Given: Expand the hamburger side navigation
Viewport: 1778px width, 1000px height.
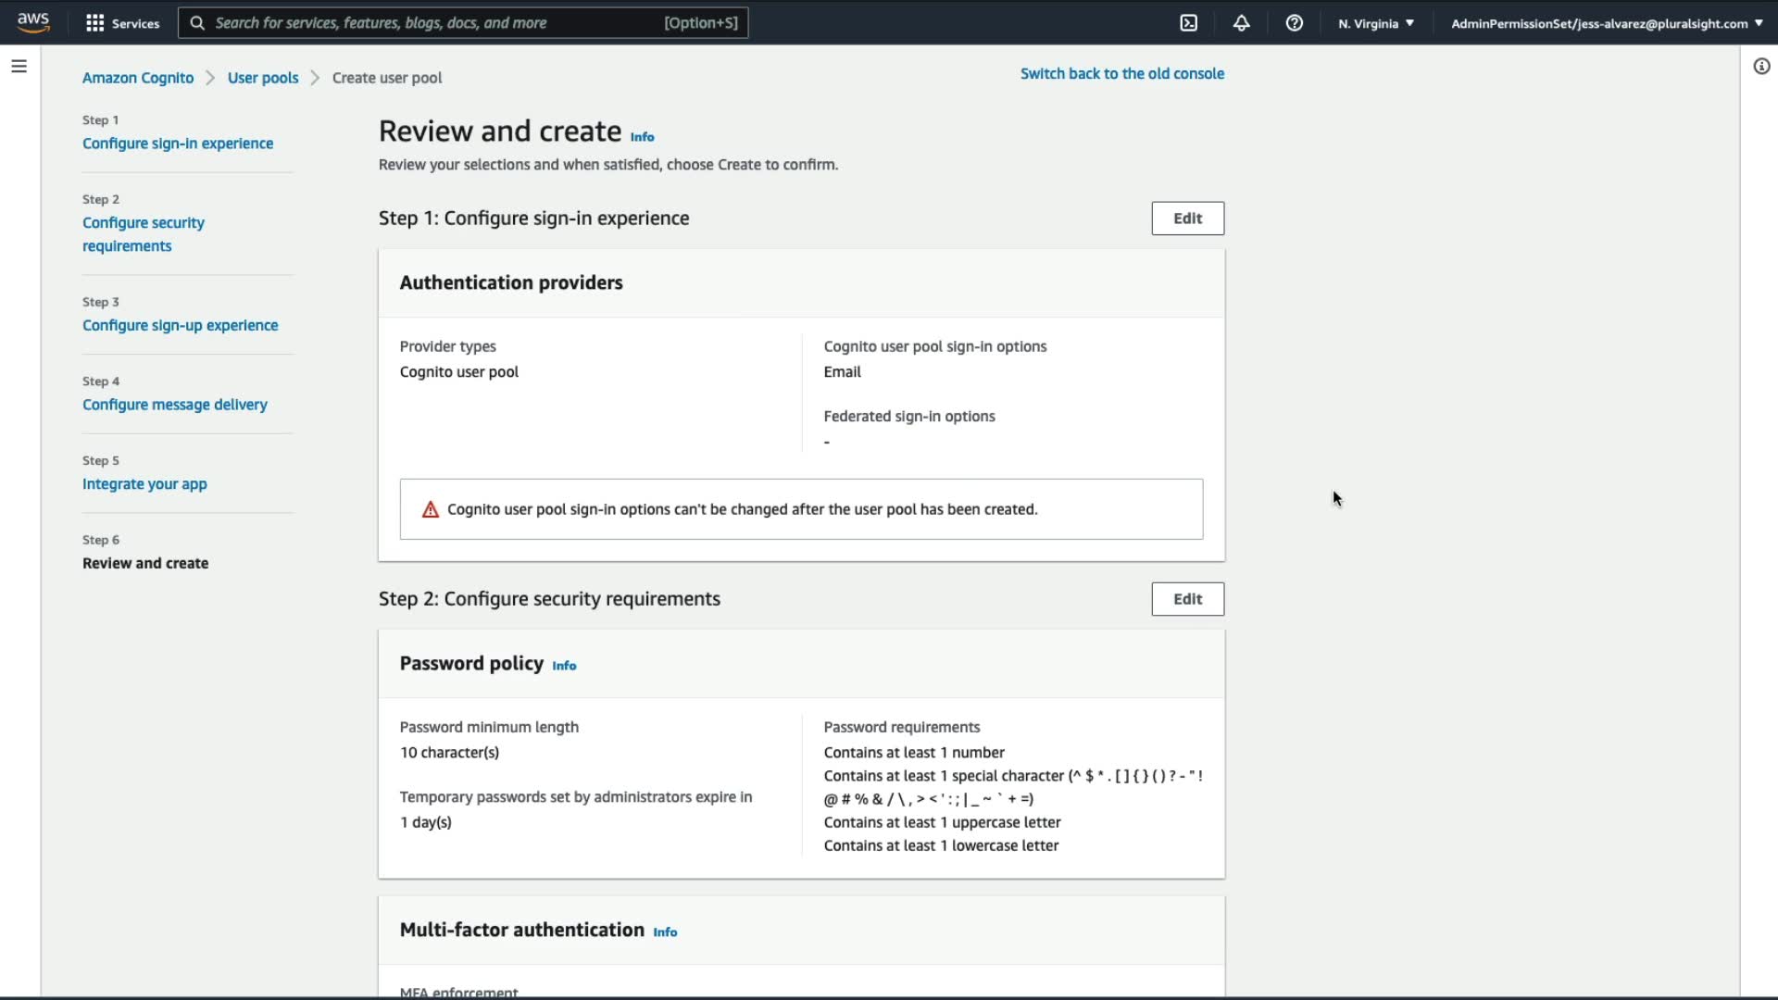Looking at the screenshot, I should point(19,67).
